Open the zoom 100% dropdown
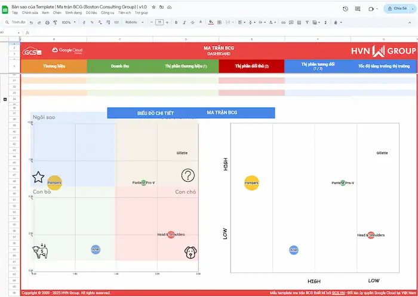This screenshot has height=297, width=418. coord(67,22)
